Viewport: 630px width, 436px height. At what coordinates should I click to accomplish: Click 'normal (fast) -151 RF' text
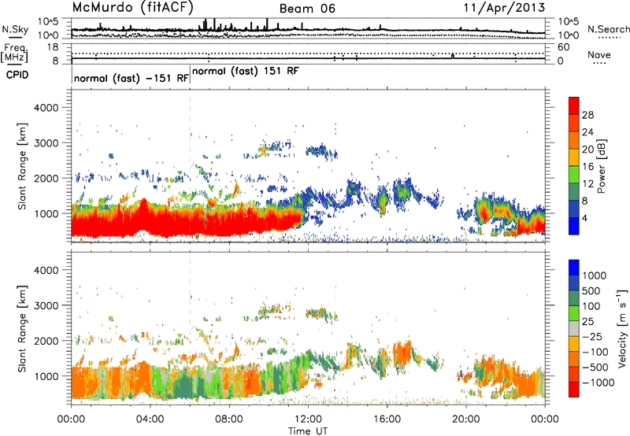(x=132, y=78)
